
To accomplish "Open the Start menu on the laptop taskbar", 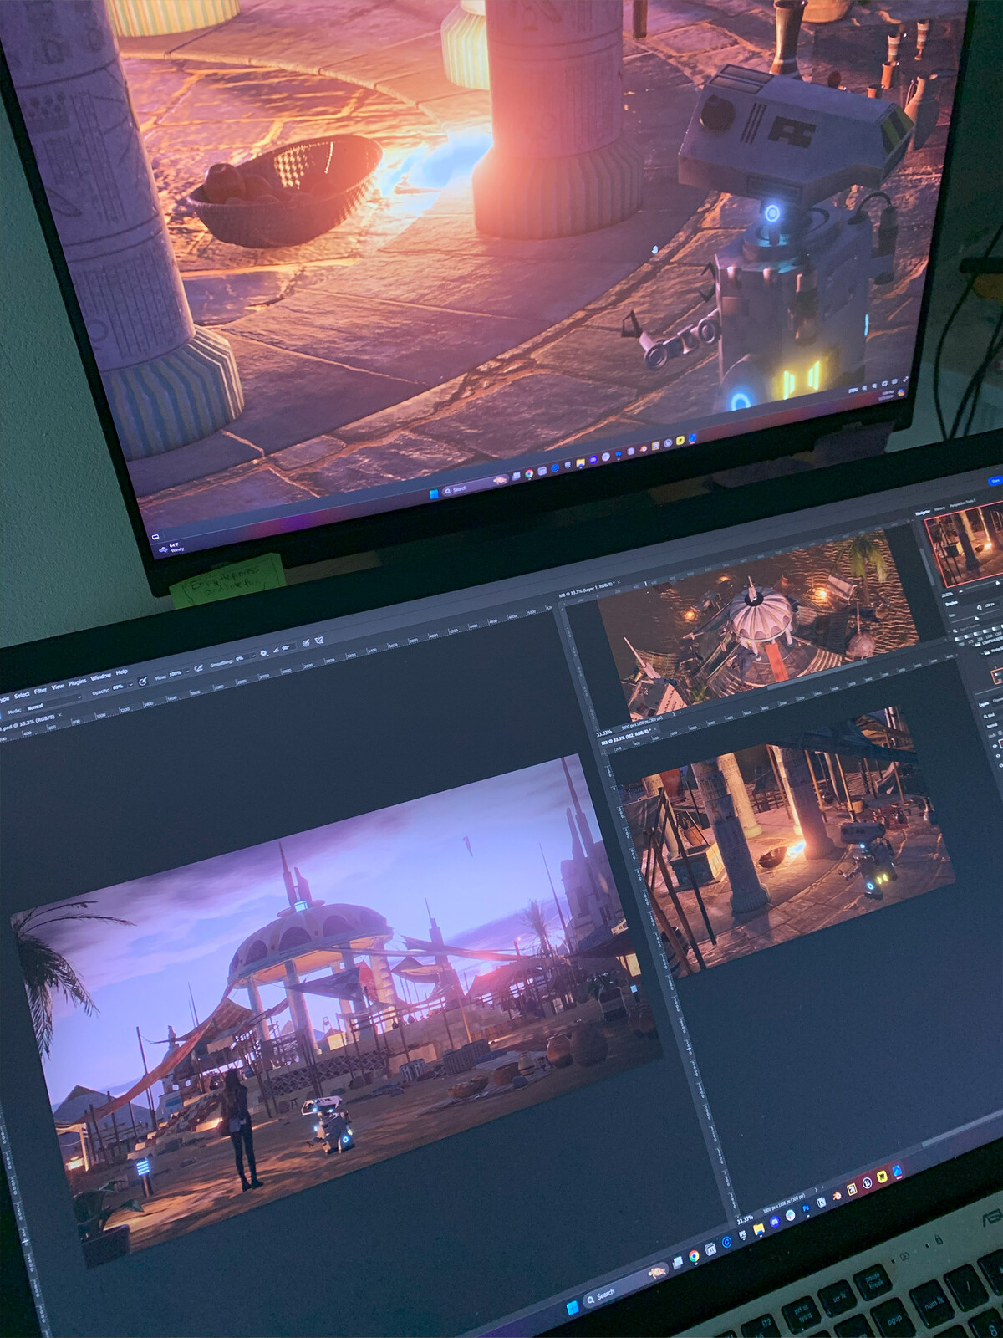I will tap(573, 1307).
